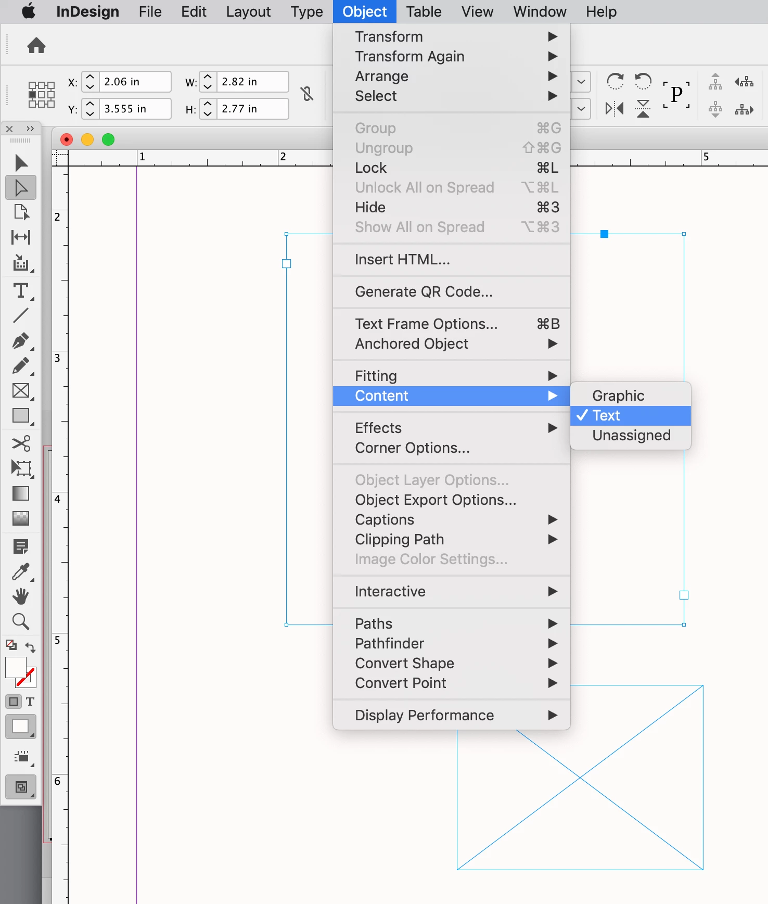
Task: Swap fill and stroke colors
Action: (x=30, y=647)
